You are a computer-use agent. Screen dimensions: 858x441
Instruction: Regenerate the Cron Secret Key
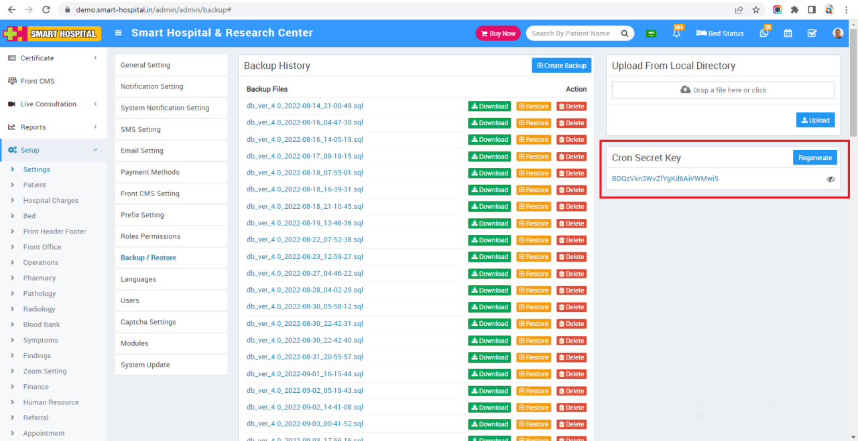click(x=814, y=157)
